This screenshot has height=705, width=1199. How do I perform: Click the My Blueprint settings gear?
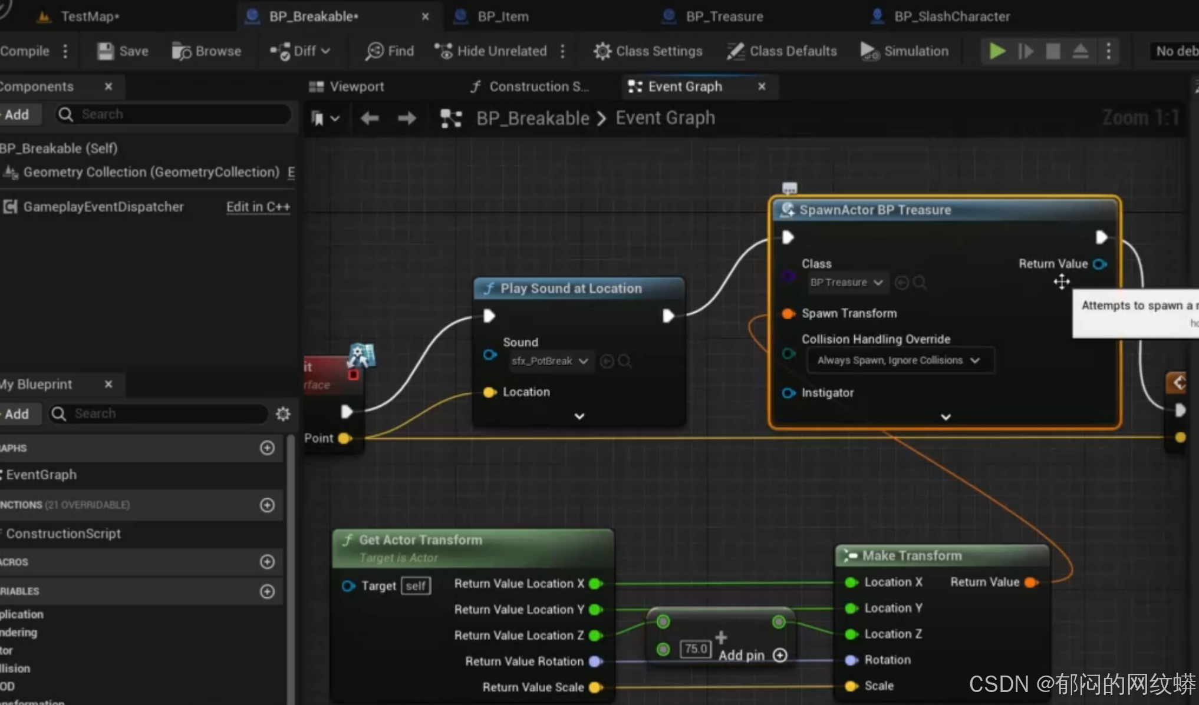click(x=283, y=414)
